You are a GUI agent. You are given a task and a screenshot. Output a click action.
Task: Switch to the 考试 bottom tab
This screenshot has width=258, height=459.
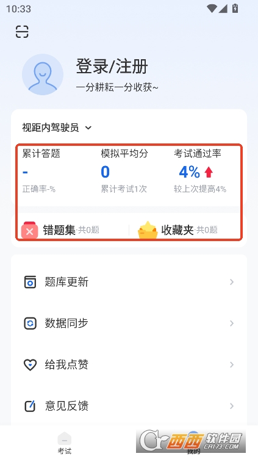(x=65, y=443)
